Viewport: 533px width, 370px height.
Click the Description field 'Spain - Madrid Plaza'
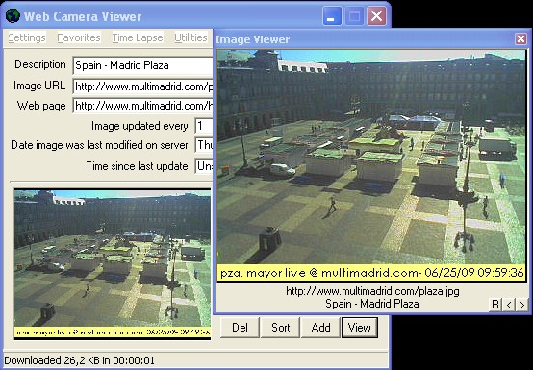(x=142, y=65)
